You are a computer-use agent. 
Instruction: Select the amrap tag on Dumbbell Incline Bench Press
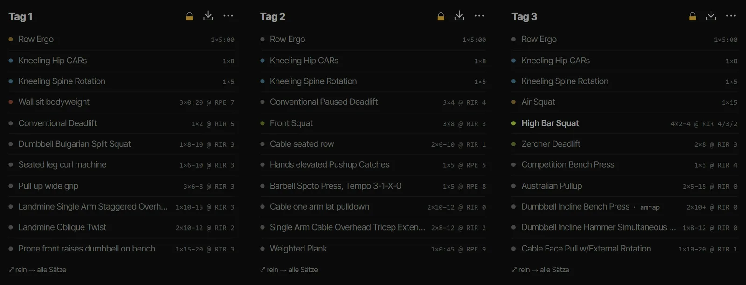650,207
